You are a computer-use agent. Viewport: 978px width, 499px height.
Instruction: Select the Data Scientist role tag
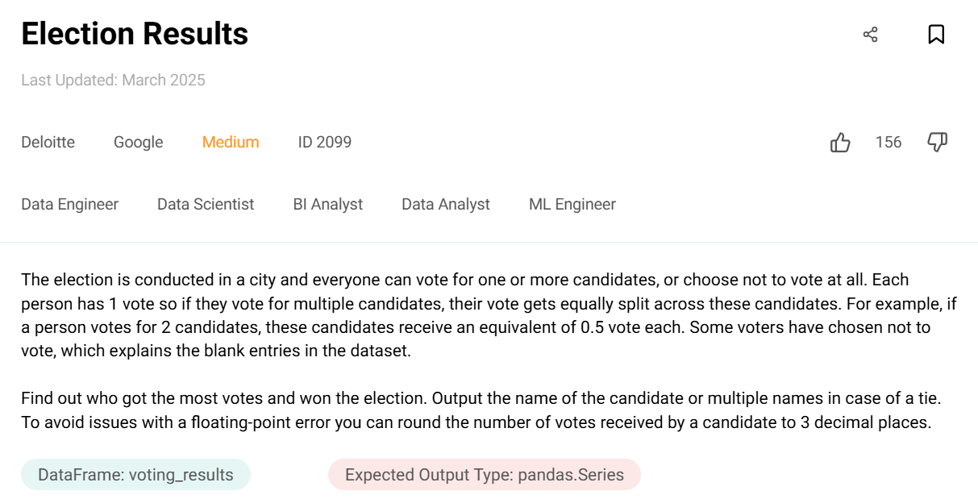(206, 205)
